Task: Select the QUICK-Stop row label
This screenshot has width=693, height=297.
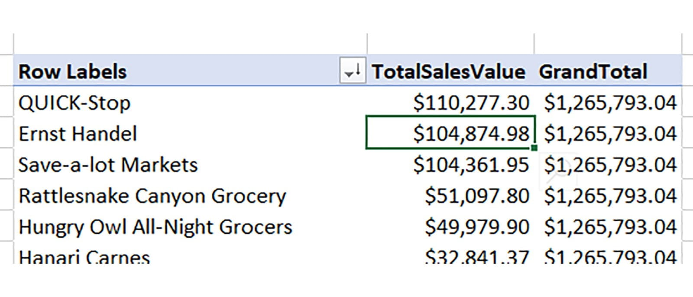Action: (74, 103)
